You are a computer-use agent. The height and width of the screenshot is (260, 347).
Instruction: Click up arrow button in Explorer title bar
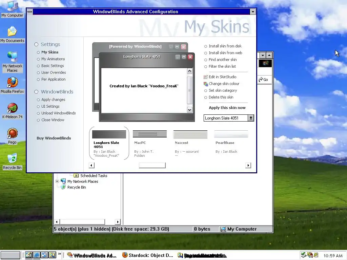point(269,55)
